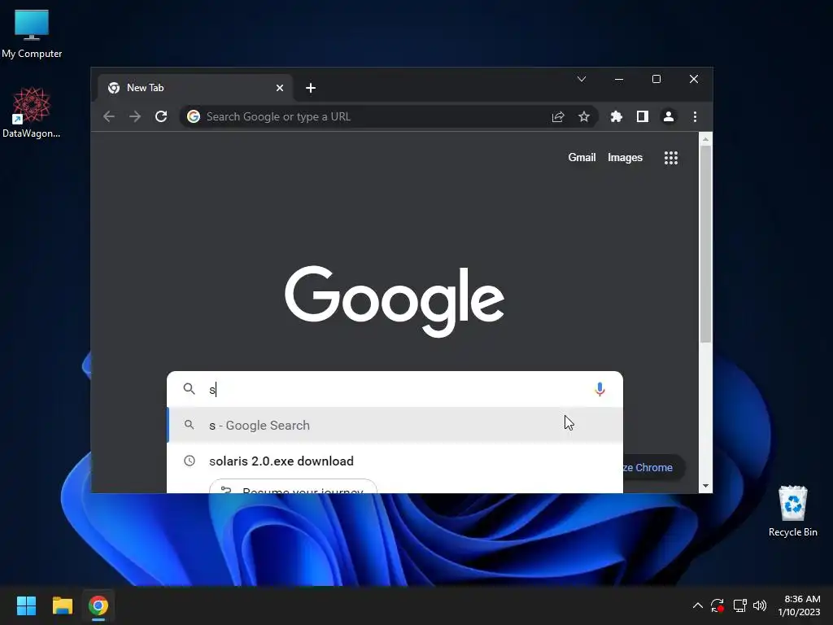Image resolution: width=833 pixels, height=625 pixels.
Task: Reload the current page
Action: (161, 116)
